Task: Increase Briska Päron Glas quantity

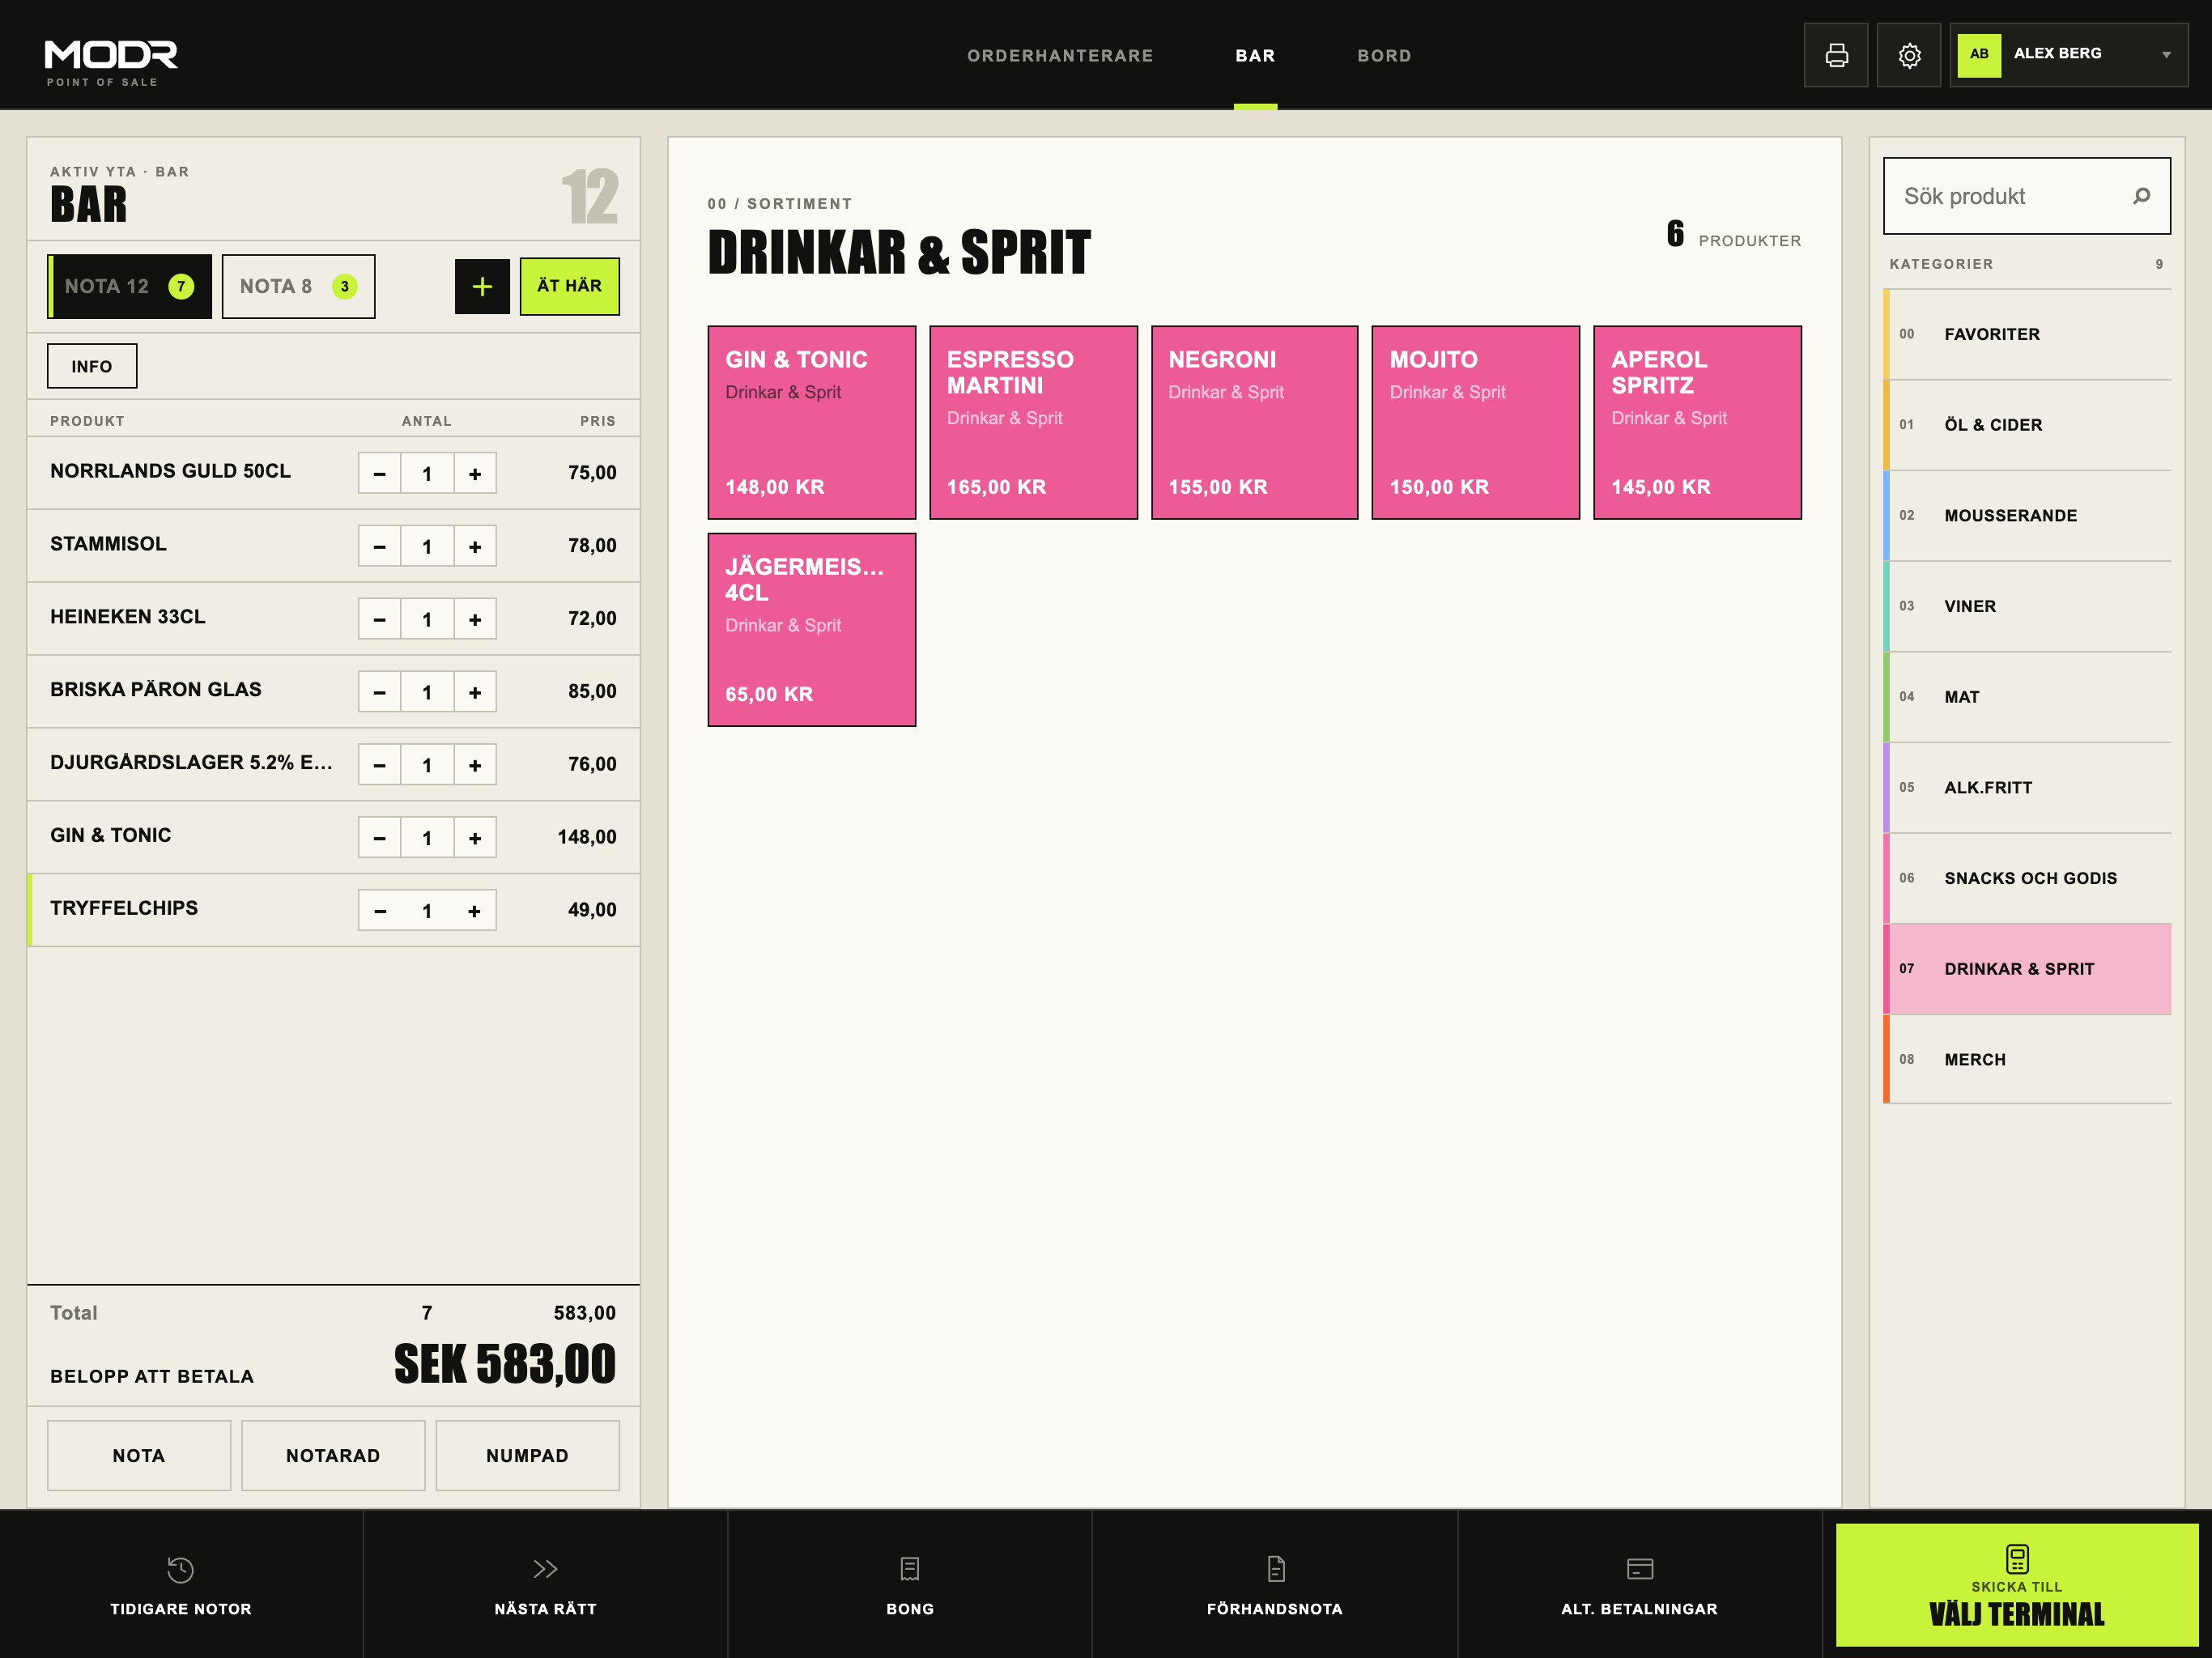Action: click(475, 692)
